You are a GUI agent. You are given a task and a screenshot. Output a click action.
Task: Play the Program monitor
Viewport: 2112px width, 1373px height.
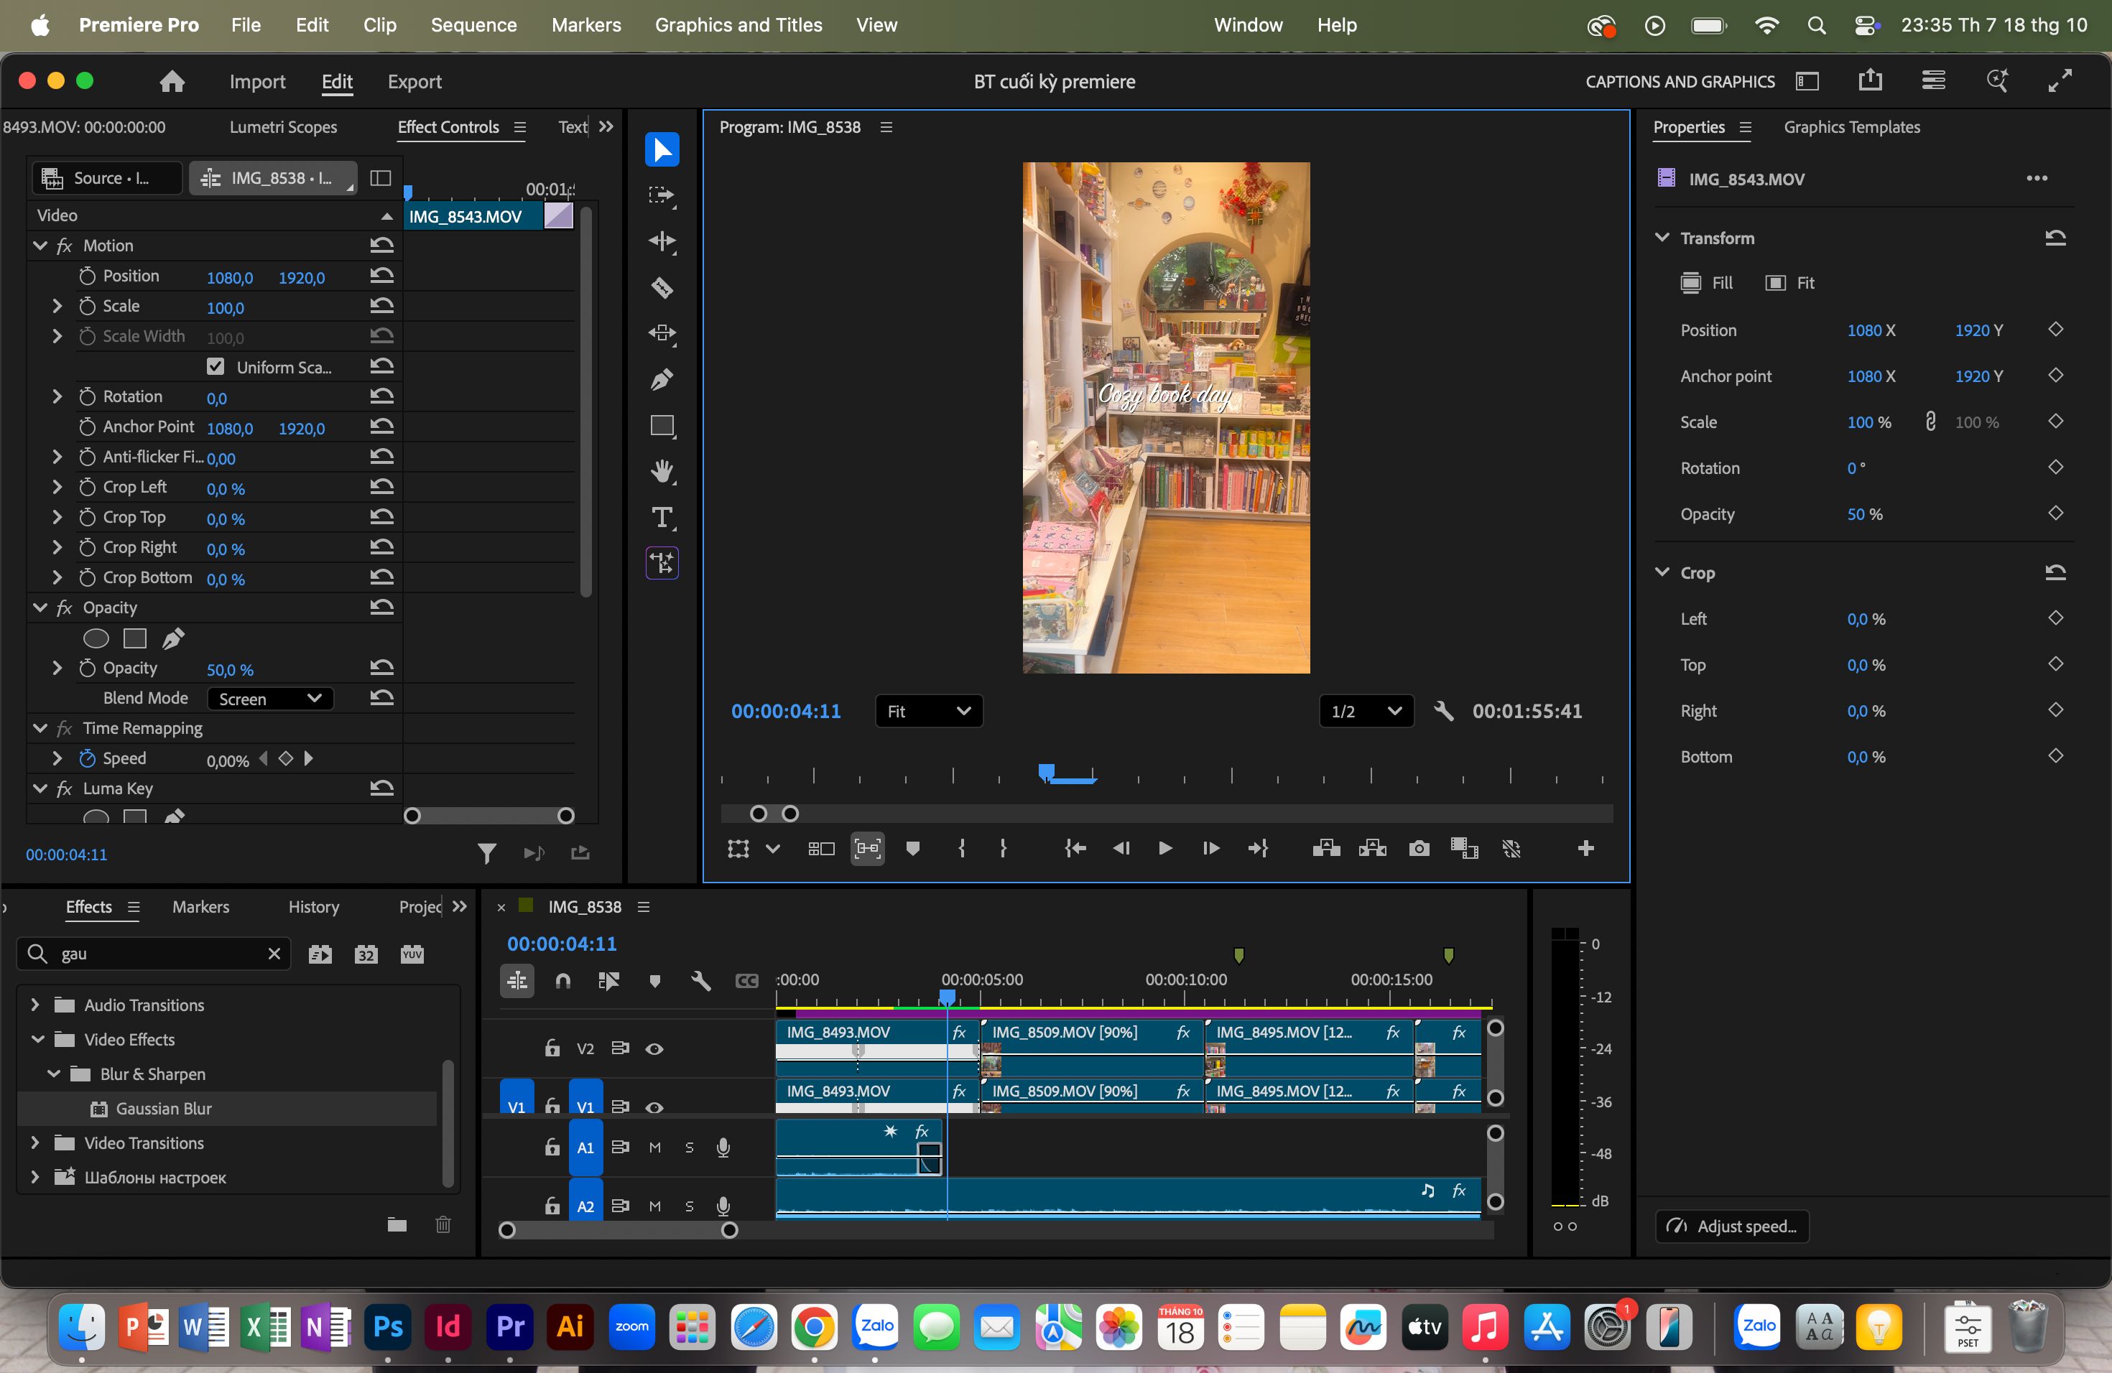pyautogui.click(x=1165, y=849)
